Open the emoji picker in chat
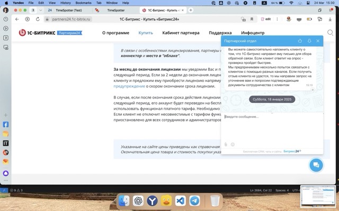Image resolution: width=339 pixels, height=211 pixels. 233,144
